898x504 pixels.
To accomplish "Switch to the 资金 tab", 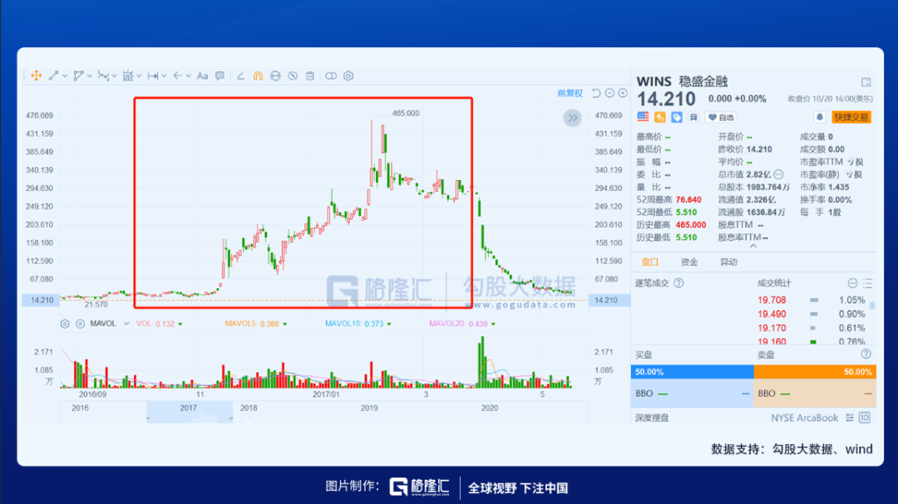I will click(689, 262).
